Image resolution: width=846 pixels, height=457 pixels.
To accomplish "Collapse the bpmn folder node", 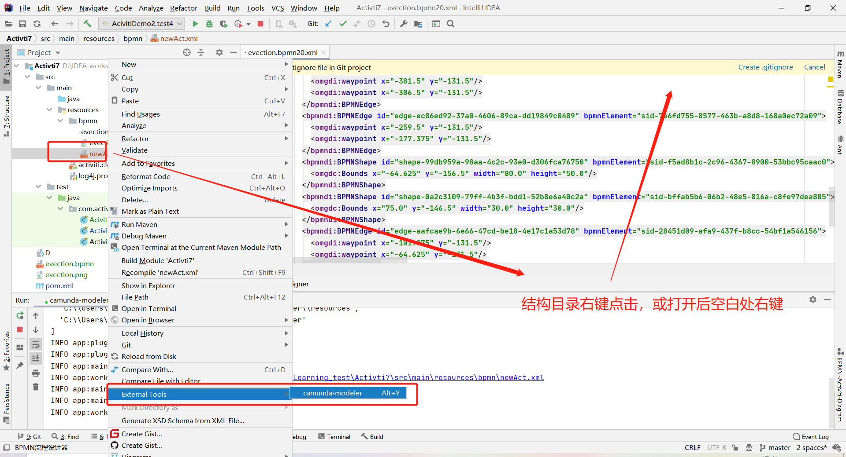I will (61, 121).
